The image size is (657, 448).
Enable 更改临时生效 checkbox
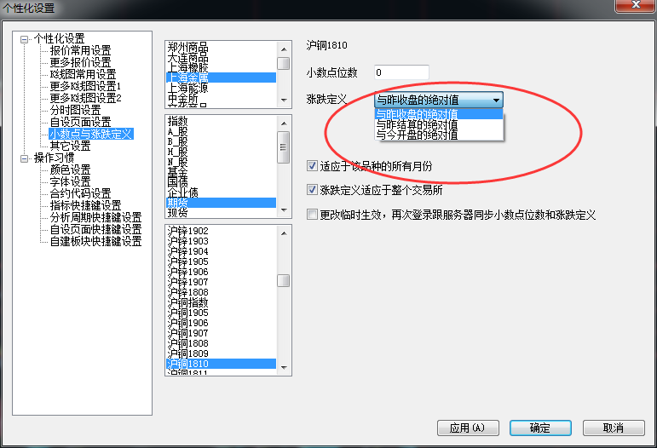(x=312, y=215)
